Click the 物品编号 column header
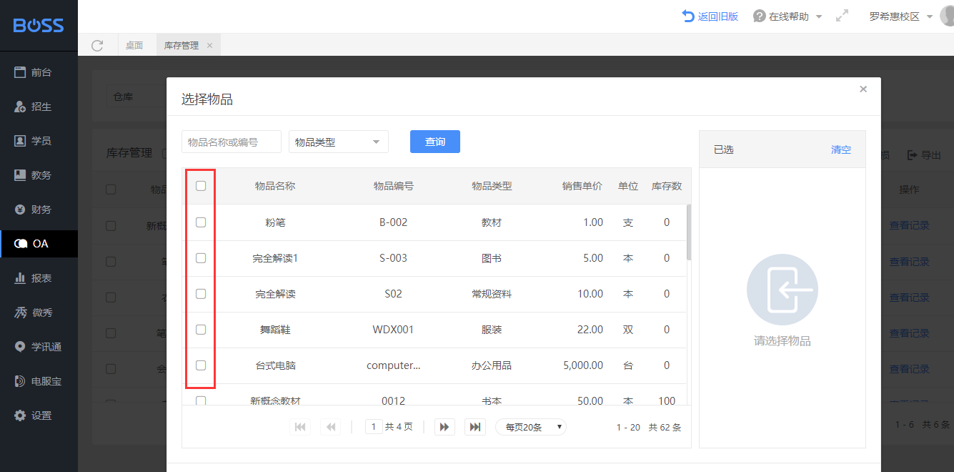Screen dimensions: 954x472 pyautogui.click(x=394, y=186)
